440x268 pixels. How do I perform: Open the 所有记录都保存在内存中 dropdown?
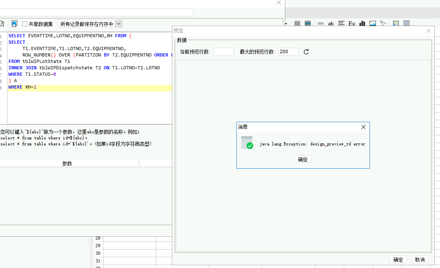90,24
